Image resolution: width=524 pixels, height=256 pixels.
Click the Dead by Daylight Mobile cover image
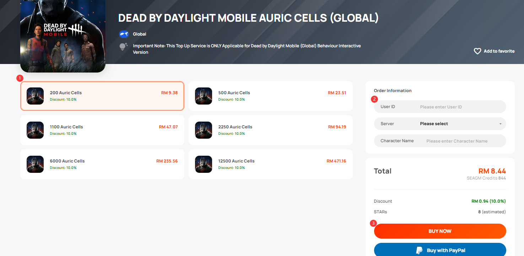coord(63,36)
